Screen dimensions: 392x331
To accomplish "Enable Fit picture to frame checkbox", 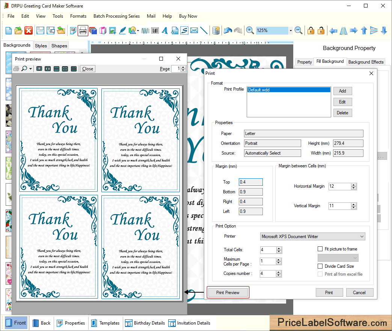I will click(320, 249).
